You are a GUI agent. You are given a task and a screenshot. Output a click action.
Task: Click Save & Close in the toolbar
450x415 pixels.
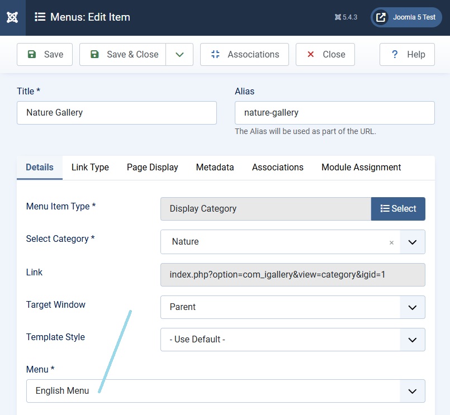click(123, 54)
